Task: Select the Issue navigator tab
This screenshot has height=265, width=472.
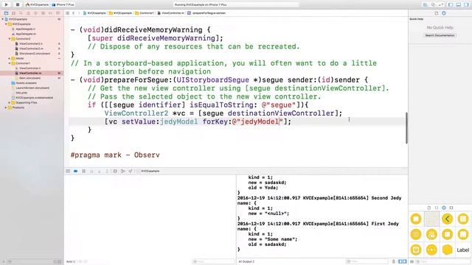Action: pos(28,13)
